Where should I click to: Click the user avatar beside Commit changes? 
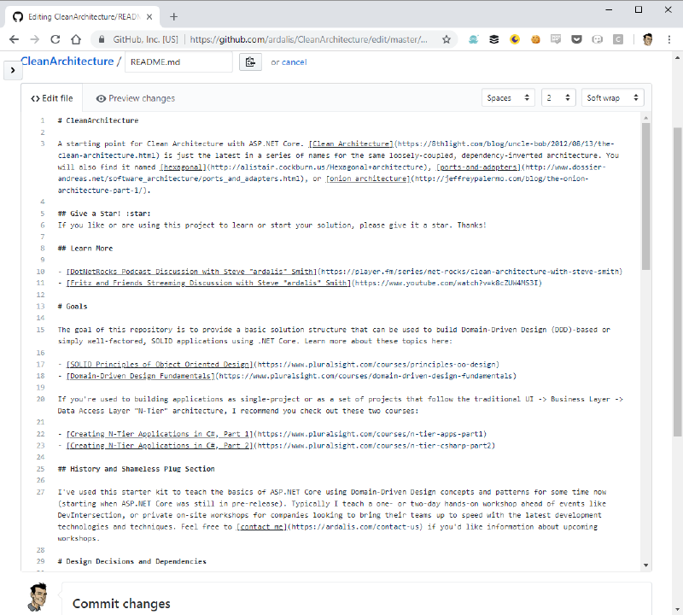point(38,597)
